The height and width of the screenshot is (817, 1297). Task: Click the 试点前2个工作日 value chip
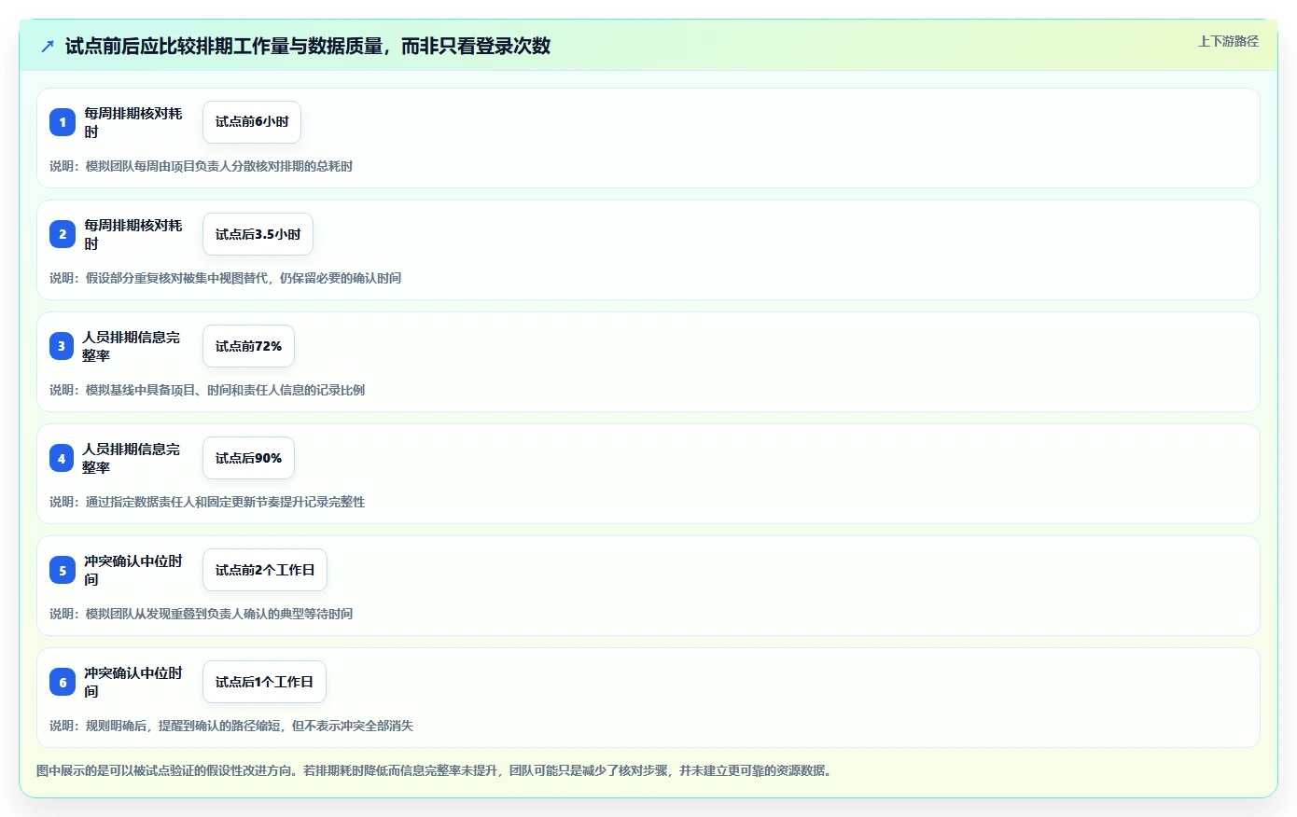[265, 570]
